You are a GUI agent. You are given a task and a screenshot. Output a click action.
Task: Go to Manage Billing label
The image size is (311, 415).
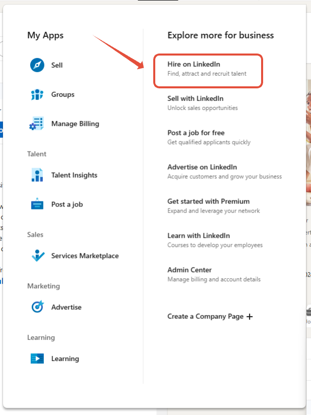pyautogui.click(x=75, y=124)
